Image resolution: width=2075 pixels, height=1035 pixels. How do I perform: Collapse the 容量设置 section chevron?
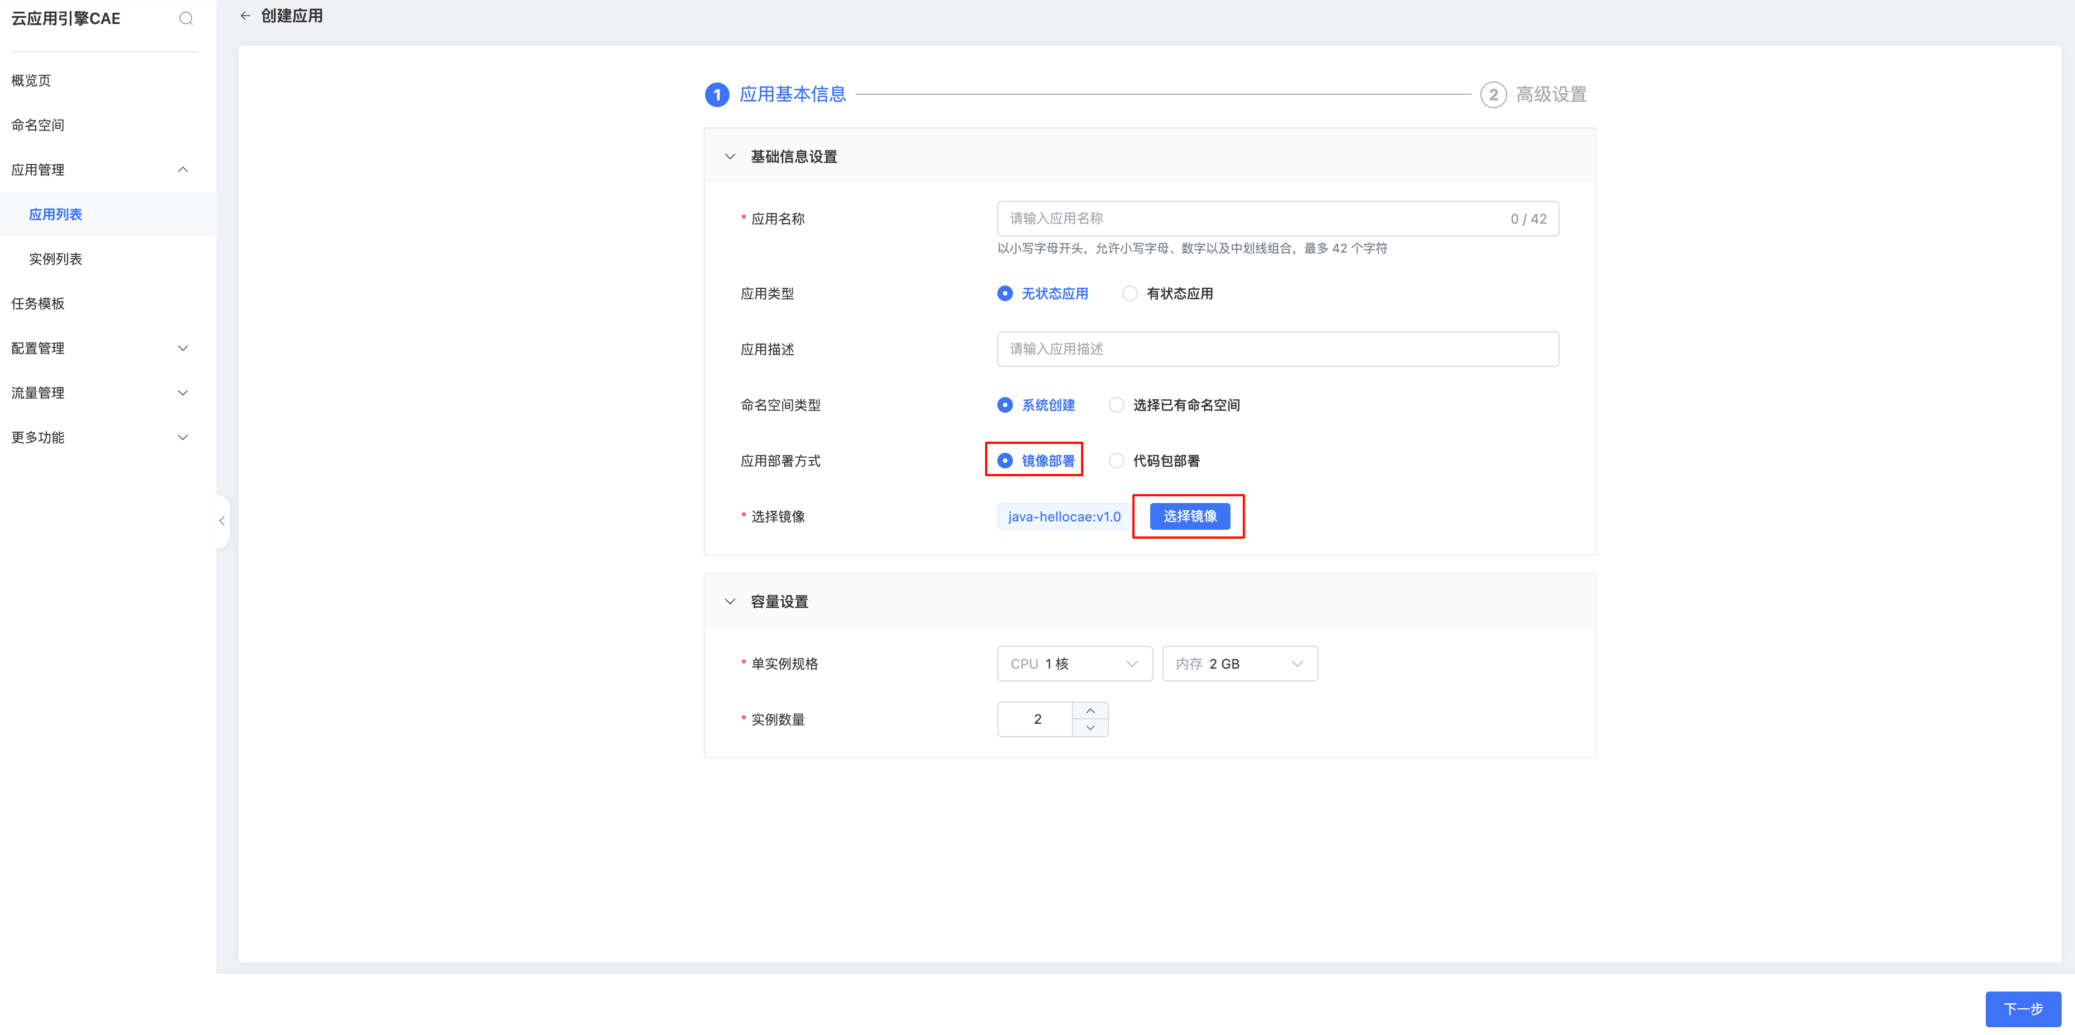(730, 602)
